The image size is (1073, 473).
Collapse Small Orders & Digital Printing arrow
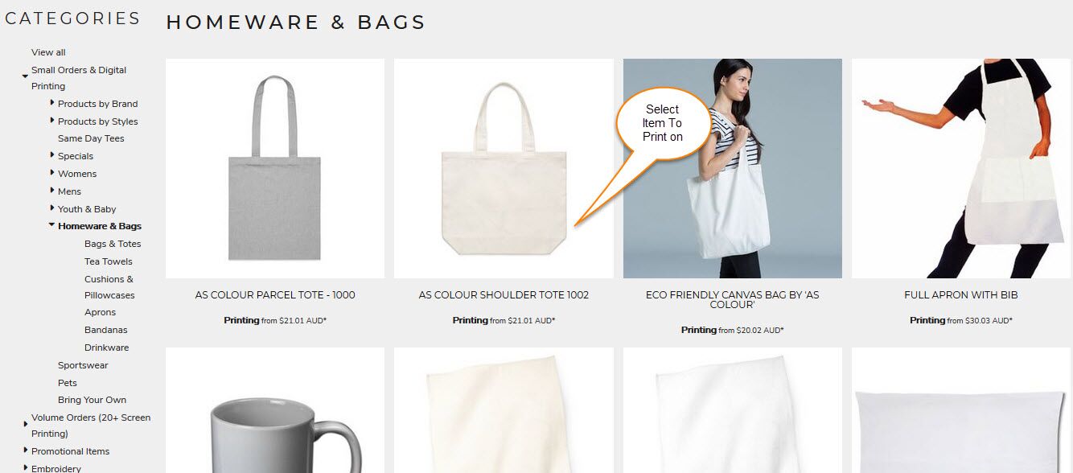(x=26, y=76)
